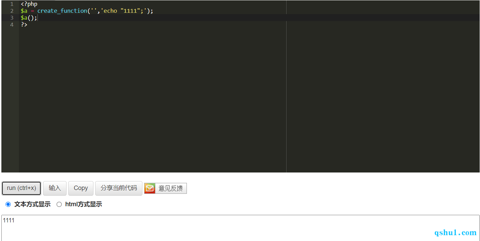
Task: Select 文本方式显示 radio option
Action: tap(8, 205)
